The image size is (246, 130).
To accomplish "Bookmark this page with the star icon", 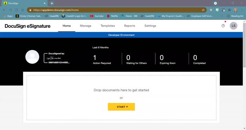I will pyautogui.click(x=203, y=10).
